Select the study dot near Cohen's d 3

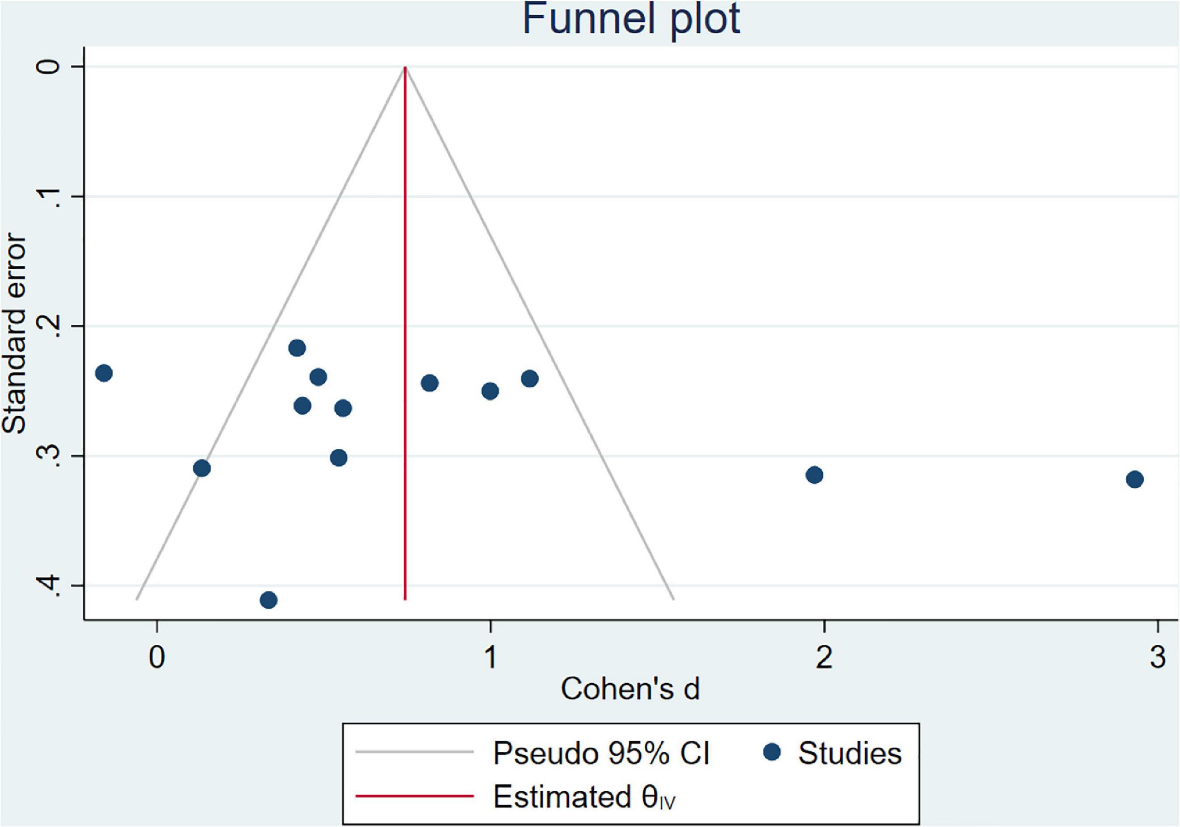point(1135,480)
